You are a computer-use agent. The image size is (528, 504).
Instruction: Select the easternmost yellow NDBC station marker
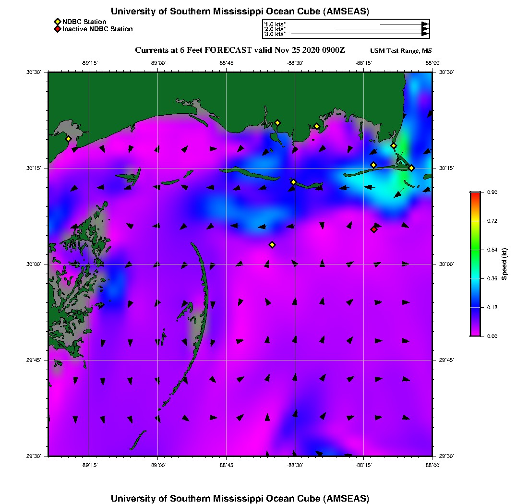(411, 168)
